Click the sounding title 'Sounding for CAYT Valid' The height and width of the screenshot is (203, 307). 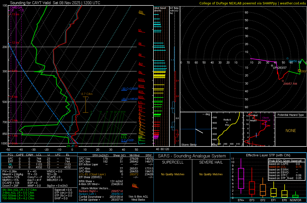pos(30,3)
